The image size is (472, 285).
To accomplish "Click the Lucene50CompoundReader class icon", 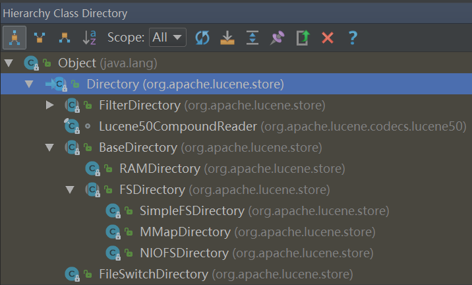I will [71, 127].
